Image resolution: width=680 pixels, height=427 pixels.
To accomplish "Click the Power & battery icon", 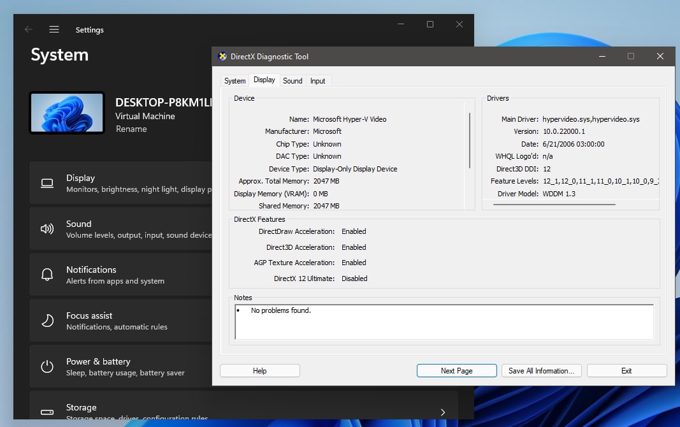I will [47, 366].
